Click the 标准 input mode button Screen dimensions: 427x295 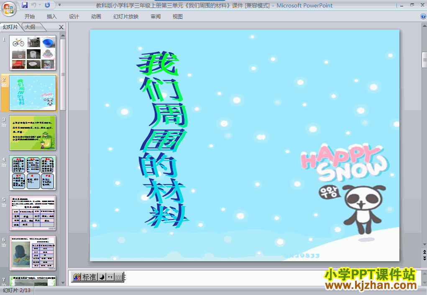point(89,277)
